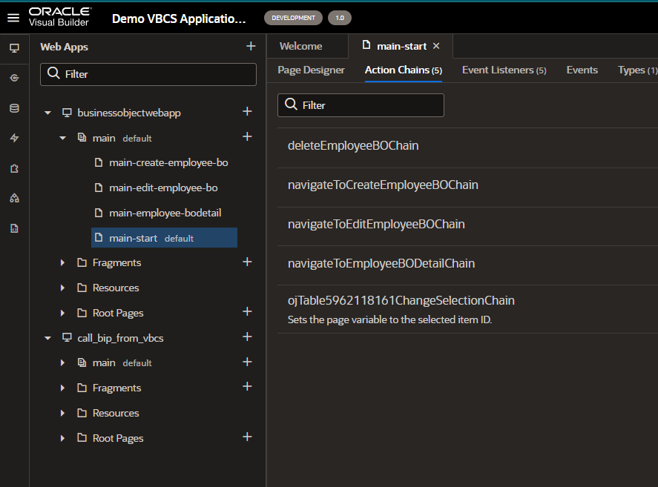Collapse the call_bip_from_vbcs app node
The height and width of the screenshot is (487, 658).
coord(48,339)
